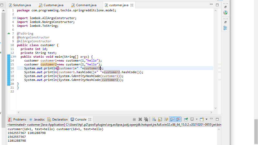Click line number 22 in the editor gutter
This screenshot has width=258, height=145.
[x=12, y=91]
